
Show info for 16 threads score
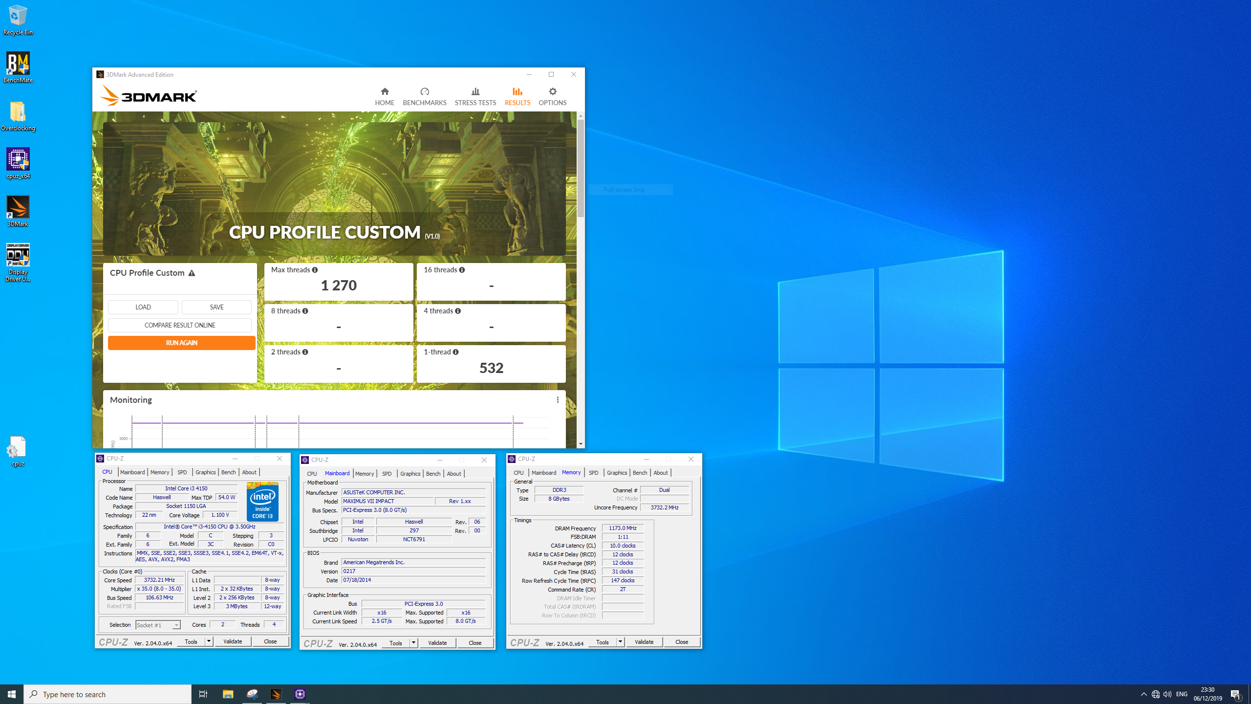(462, 270)
